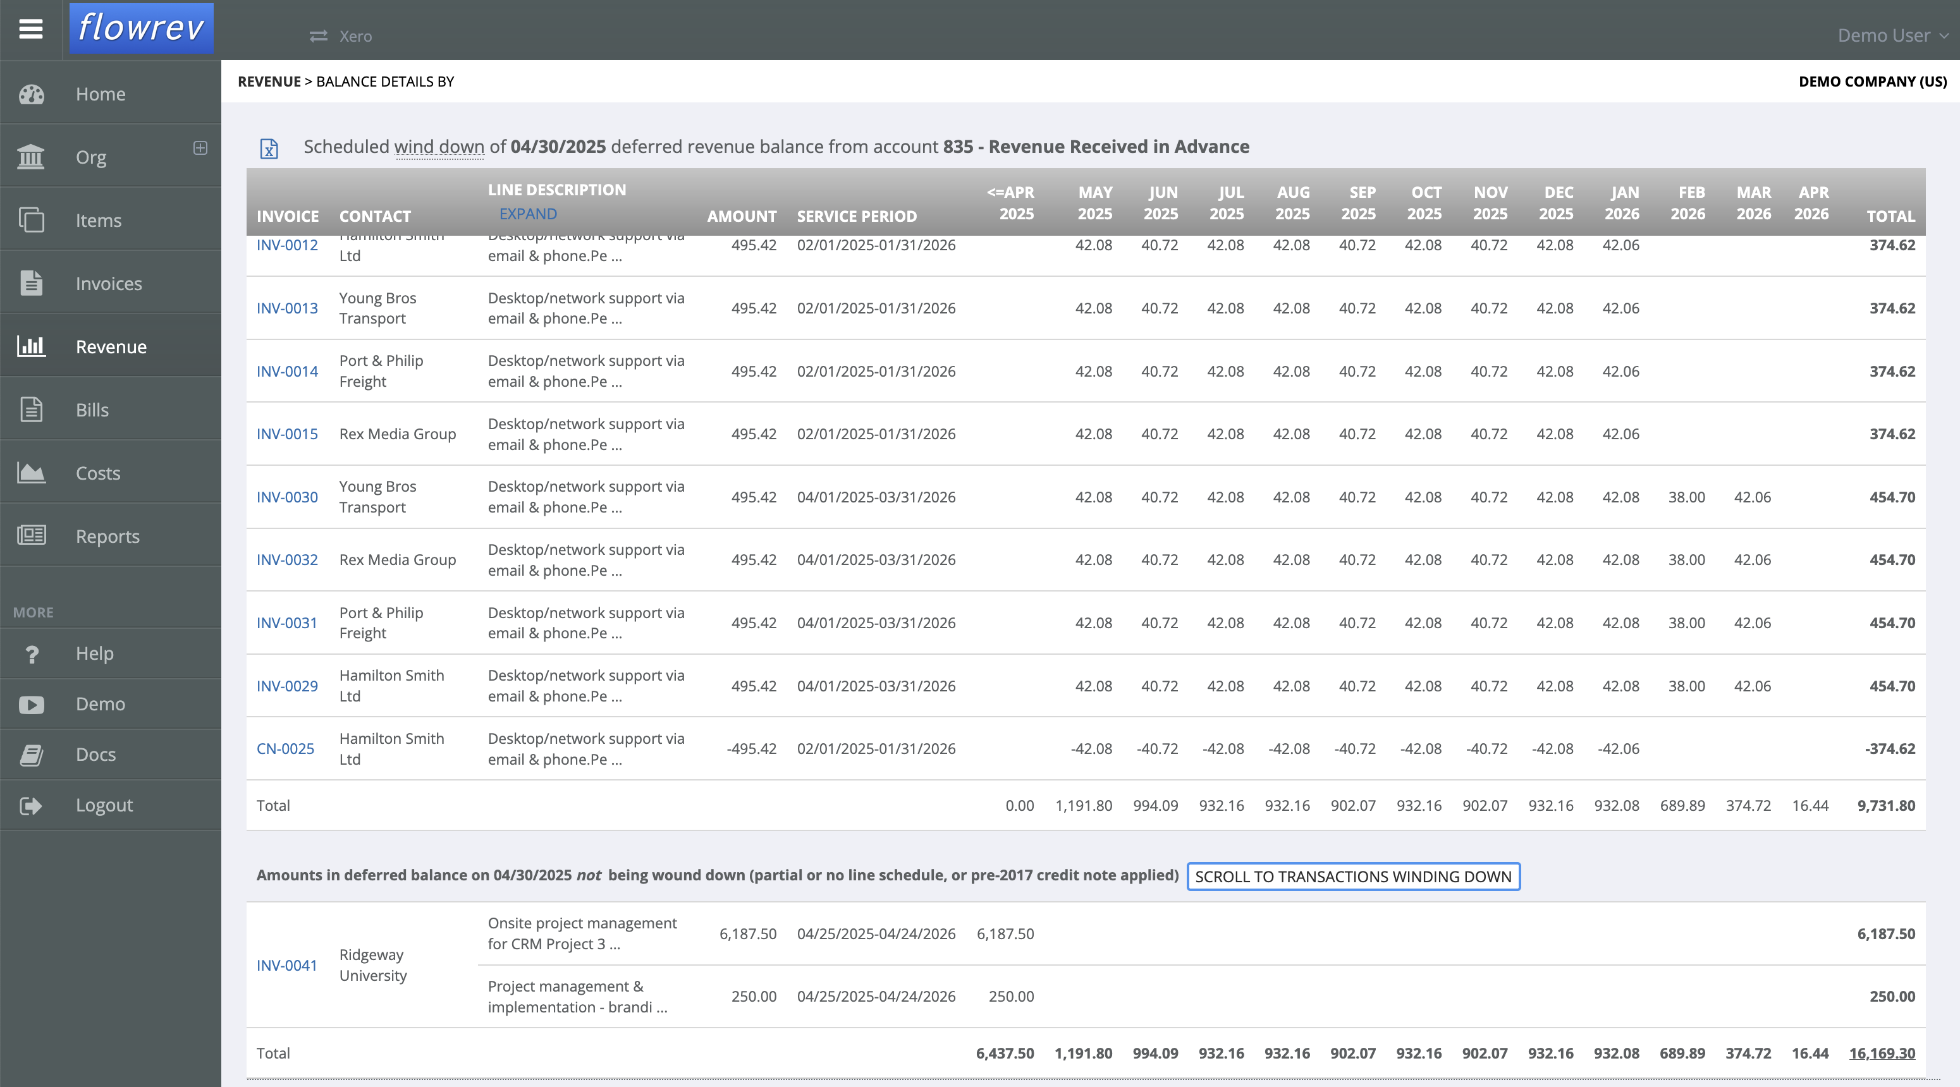The image size is (1960, 1087).
Task: Open invoice INV-0029
Action: [x=287, y=685]
